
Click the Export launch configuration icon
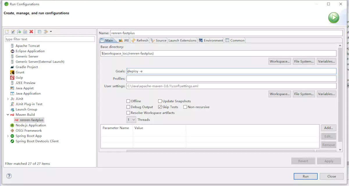19,32
